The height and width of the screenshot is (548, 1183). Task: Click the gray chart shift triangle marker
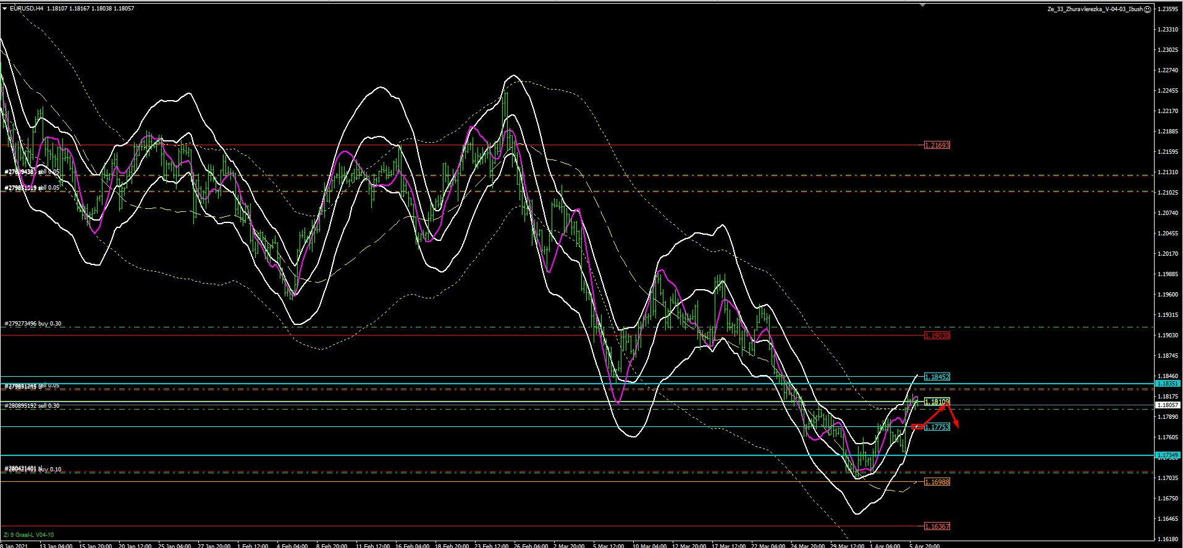point(923,4)
